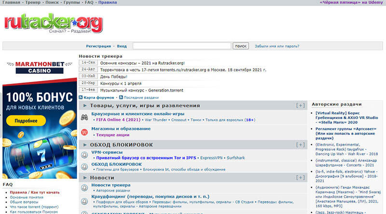This screenshot has height=214, width=386.
Task: Click the gamepad icon beside Браузерные онлайн-игры
Action: pyautogui.click(x=84, y=117)
